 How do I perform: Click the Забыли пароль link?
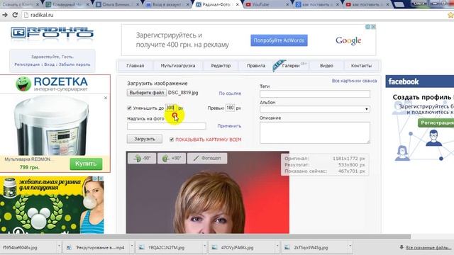tap(74, 64)
